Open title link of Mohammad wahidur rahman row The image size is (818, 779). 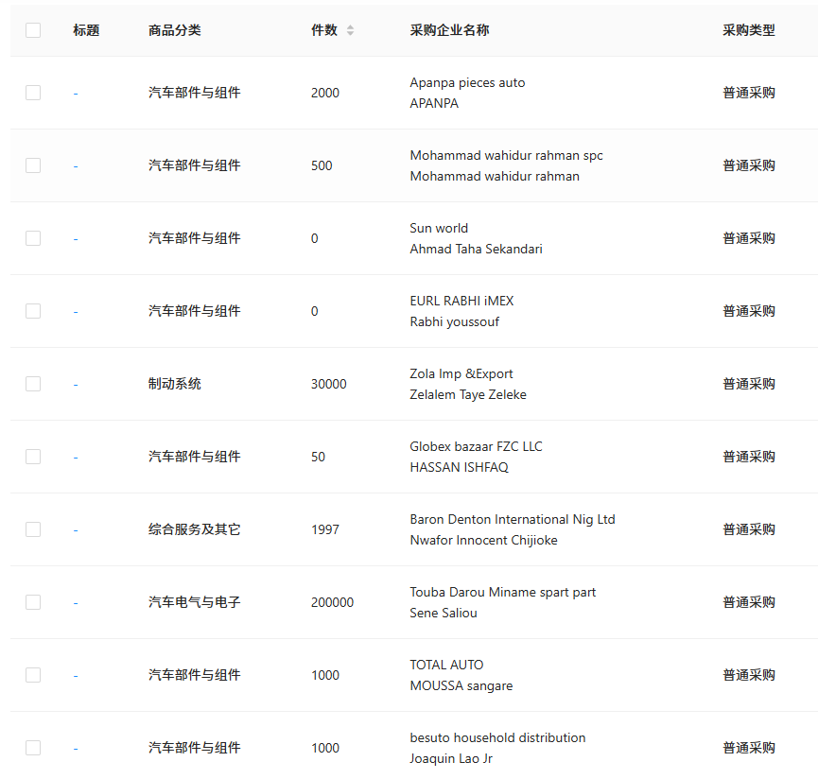pos(76,166)
